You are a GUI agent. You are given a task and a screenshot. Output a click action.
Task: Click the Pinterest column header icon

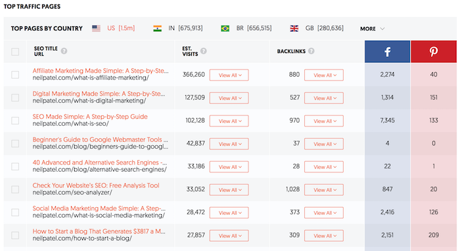434,52
